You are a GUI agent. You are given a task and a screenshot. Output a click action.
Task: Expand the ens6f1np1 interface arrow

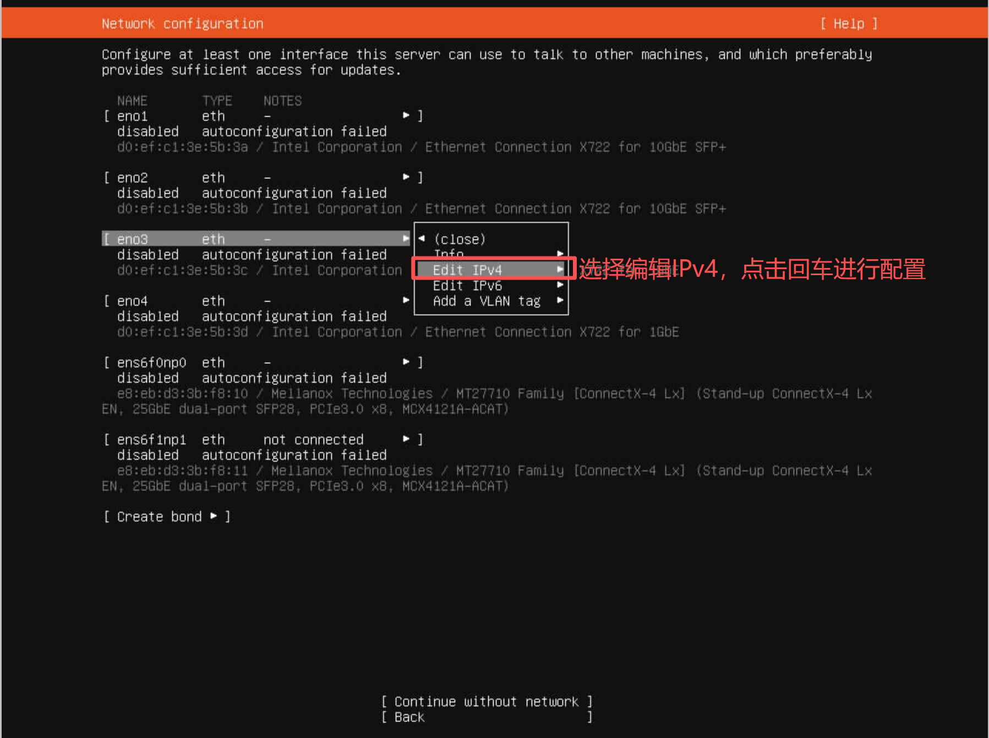point(406,439)
